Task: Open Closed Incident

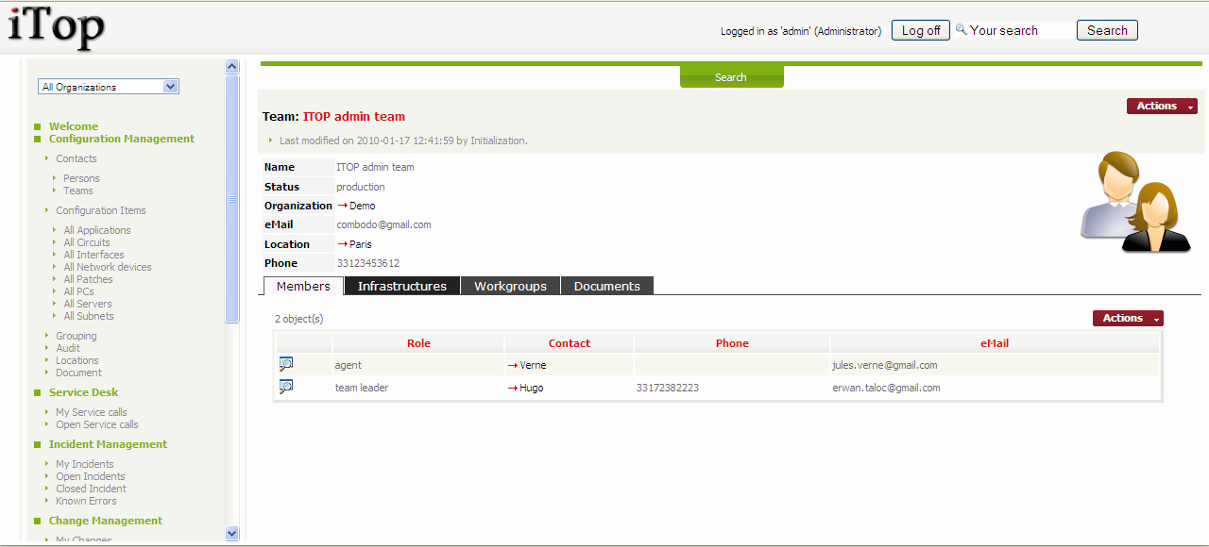Action: click(91, 489)
